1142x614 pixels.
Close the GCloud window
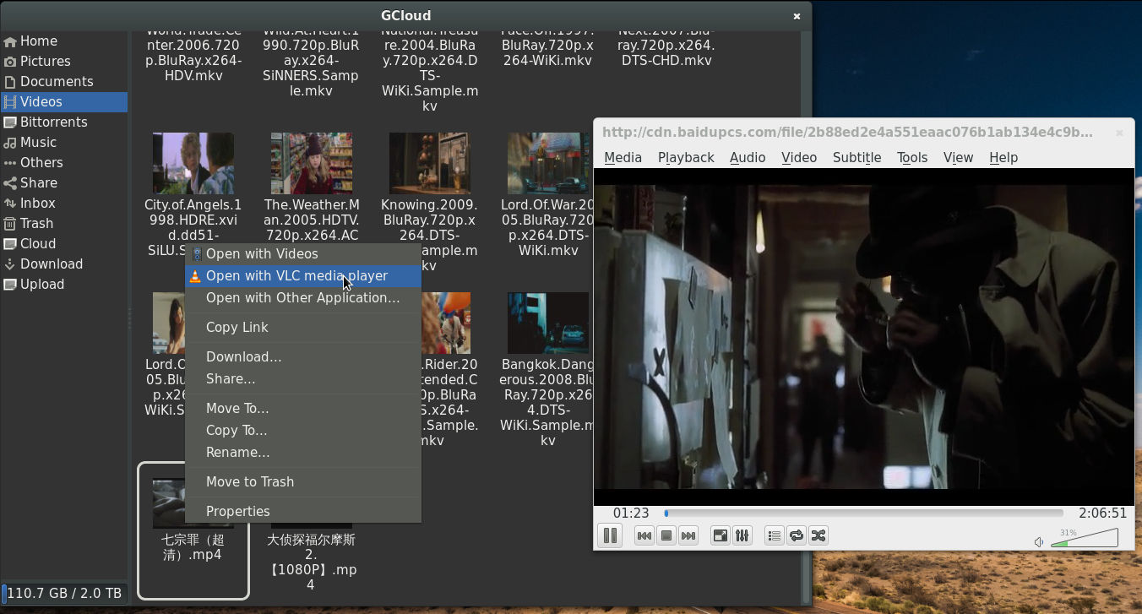(x=797, y=16)
